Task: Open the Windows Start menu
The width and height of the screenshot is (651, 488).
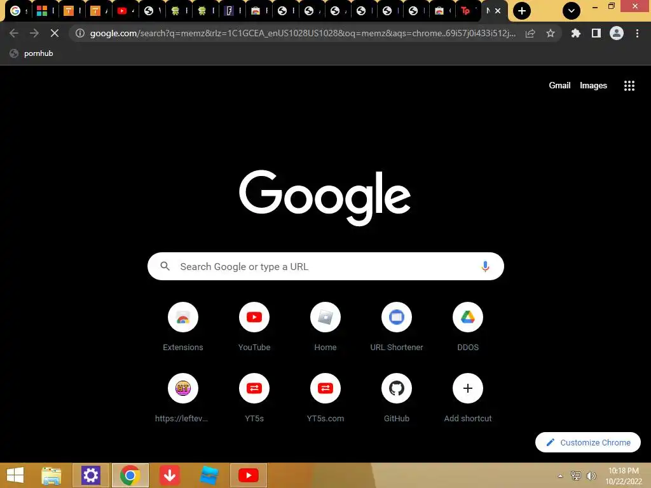Action: coord(15,475)
